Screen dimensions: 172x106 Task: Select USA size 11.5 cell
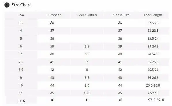point(22,101)
